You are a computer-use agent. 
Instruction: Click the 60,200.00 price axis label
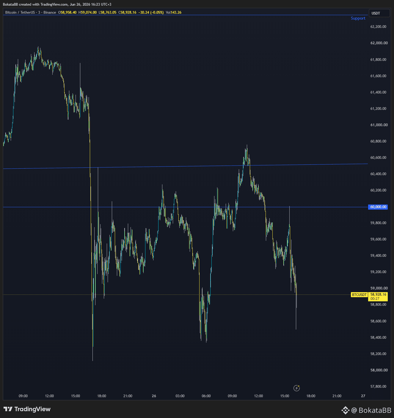(378, 190)
